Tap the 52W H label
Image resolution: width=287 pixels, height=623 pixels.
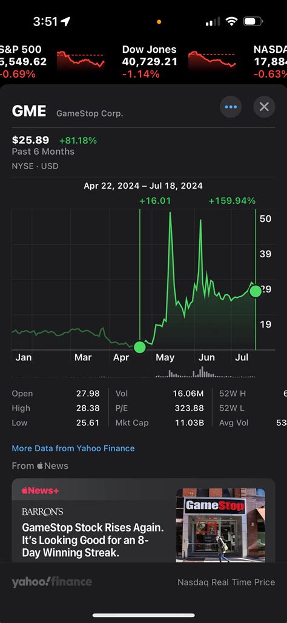(233, 393)
